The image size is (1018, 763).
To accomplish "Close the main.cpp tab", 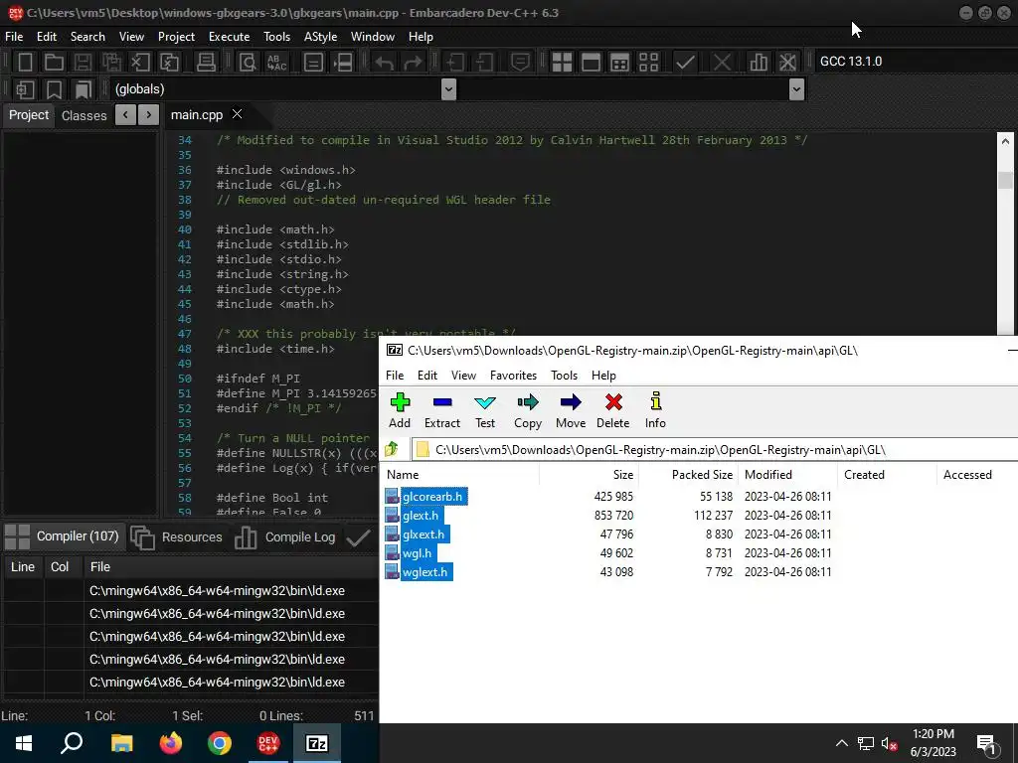I will [x=238, y=114].
